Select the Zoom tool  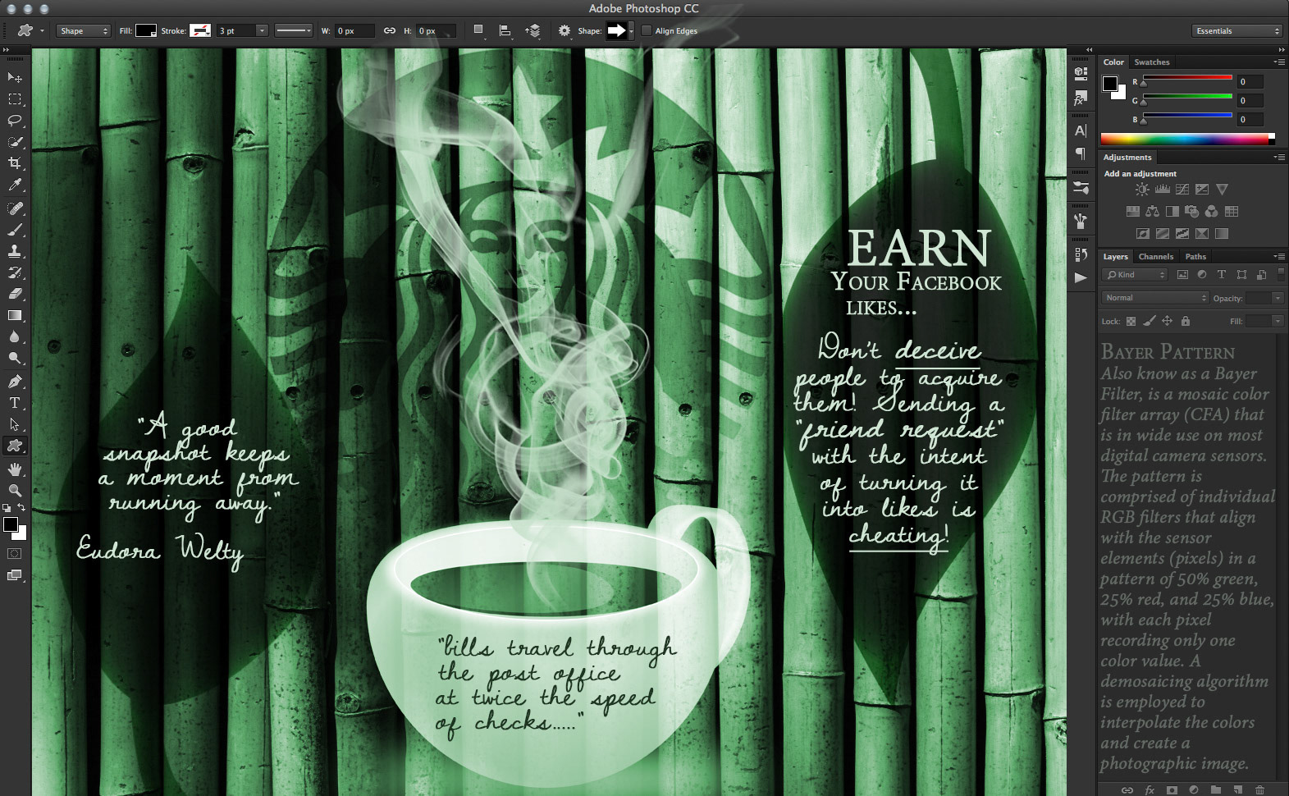[15, 490]
